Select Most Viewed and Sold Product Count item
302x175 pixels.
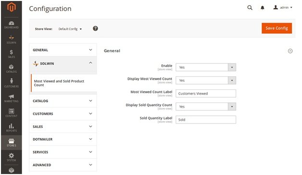pos(63,83)
